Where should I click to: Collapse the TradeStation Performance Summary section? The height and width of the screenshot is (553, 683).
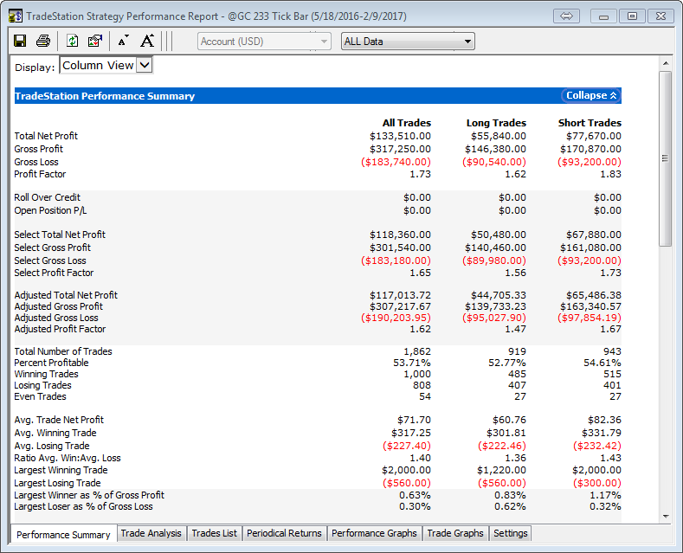(x=591, y=95)
